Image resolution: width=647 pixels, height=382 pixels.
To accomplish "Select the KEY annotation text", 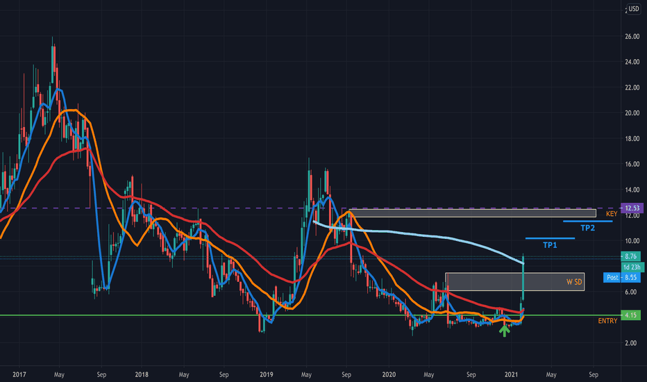I will click(612, 214).
